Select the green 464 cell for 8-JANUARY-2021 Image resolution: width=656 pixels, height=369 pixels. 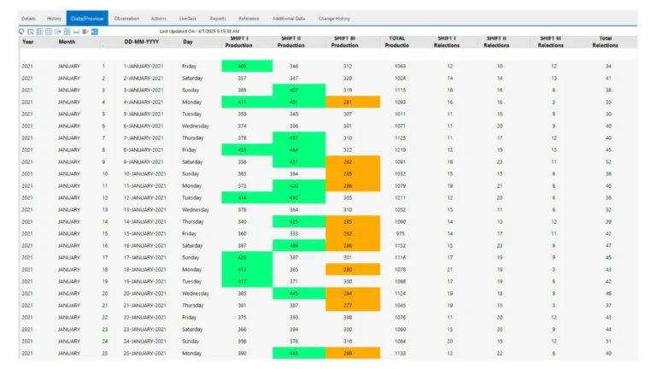coord(299,149)
